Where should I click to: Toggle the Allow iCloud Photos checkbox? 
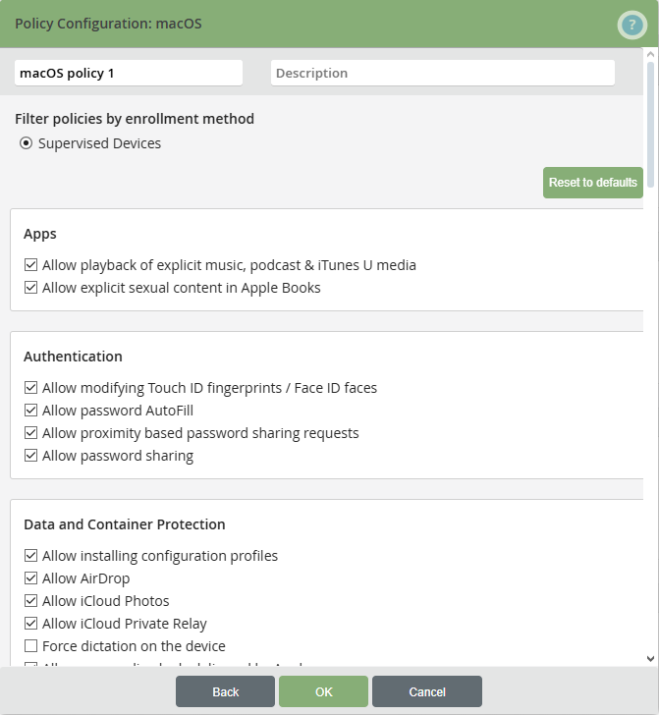(31, 601)
